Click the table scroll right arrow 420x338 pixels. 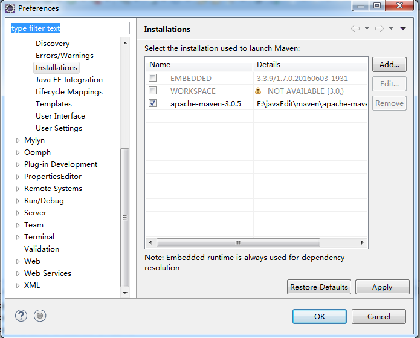(x=363, y=242)
